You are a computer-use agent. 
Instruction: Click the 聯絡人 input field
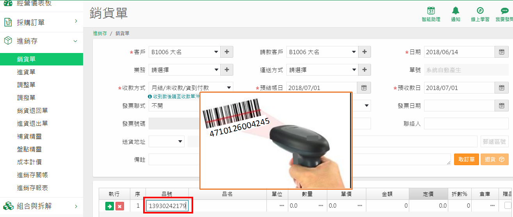point(466,123)
